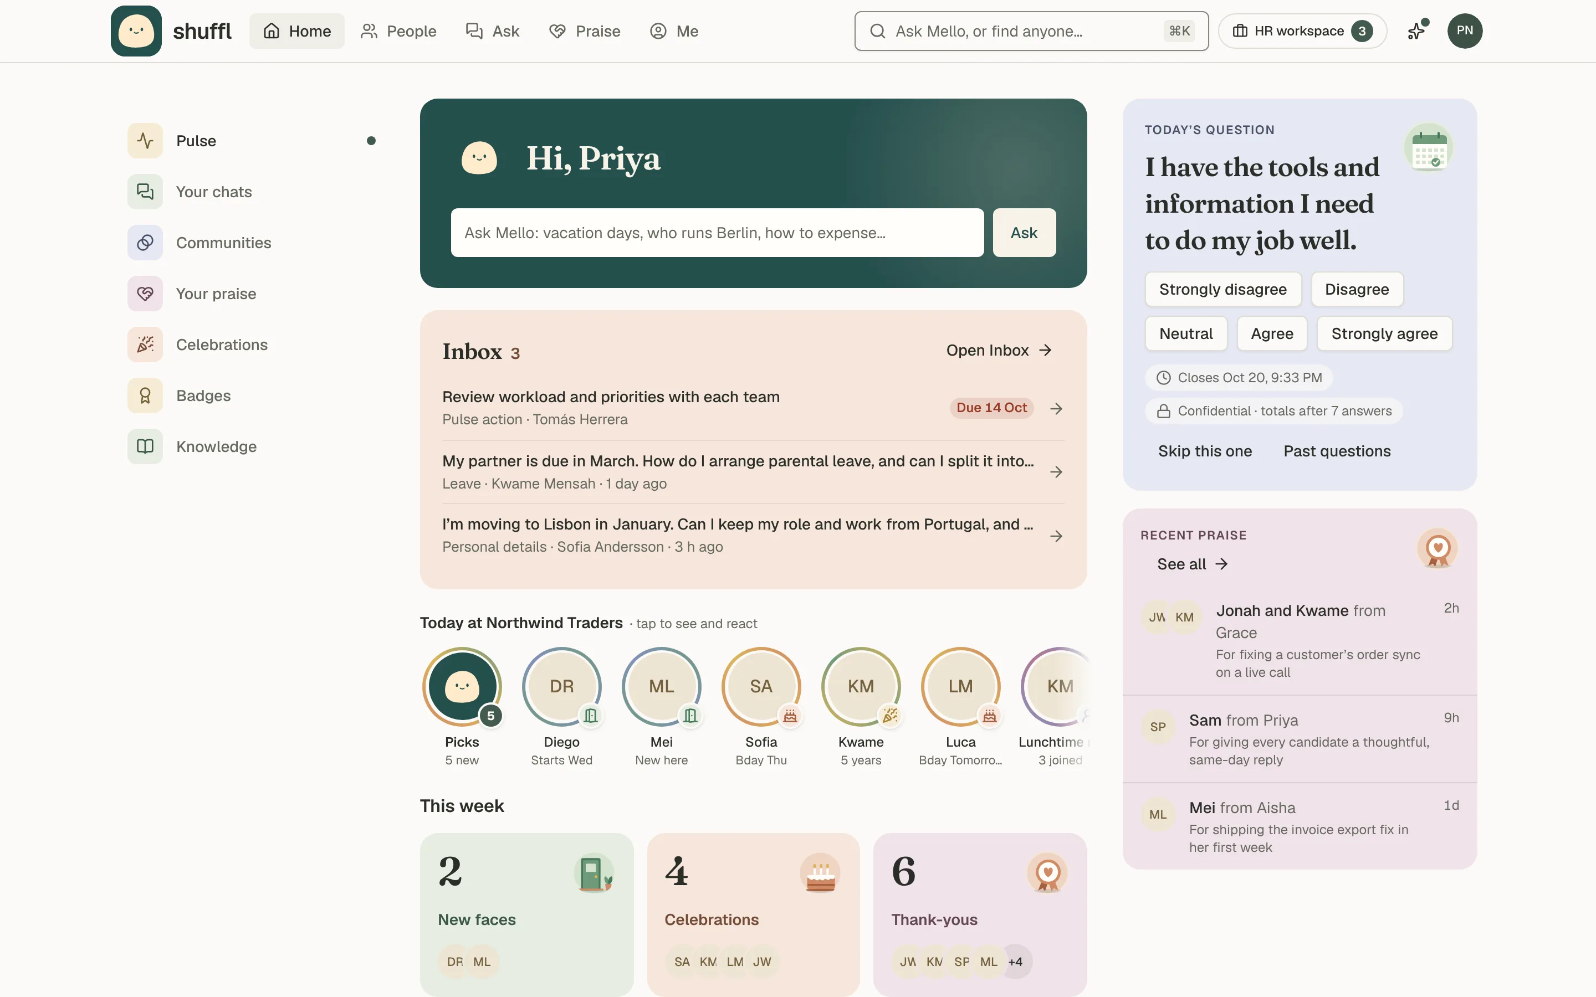The image size is (1596, 997).
Task: View Past questions
Action: [1337, 451]
